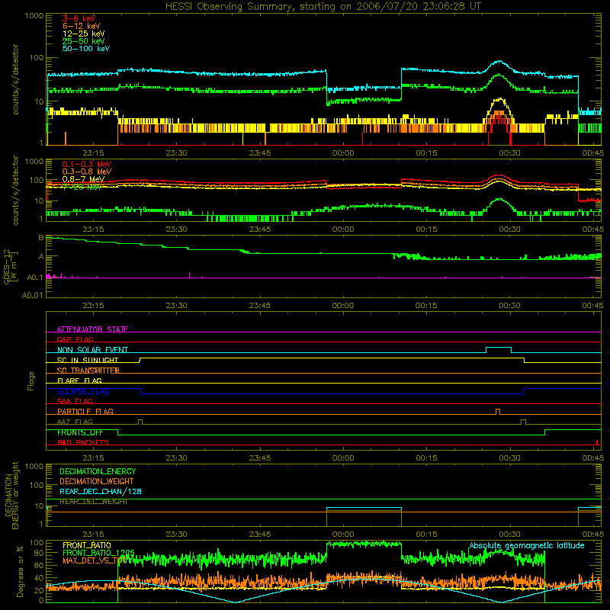Click the FRONT_RATIO legend label

pyautogui.click(x=87, y=545)
